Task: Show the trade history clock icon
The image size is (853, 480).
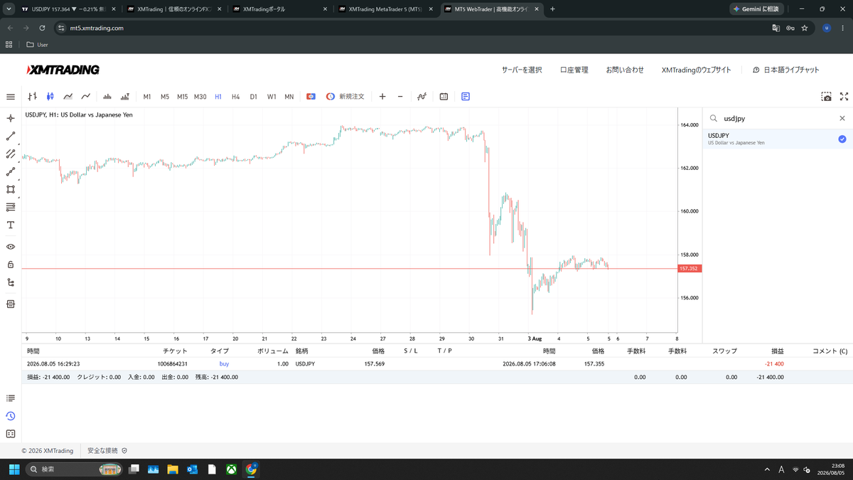Action: click(11, 416)
